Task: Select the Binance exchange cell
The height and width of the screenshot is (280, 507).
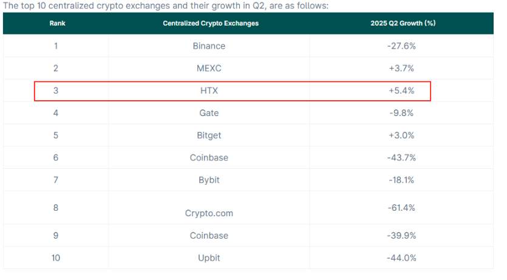Action: pos(209,46)
